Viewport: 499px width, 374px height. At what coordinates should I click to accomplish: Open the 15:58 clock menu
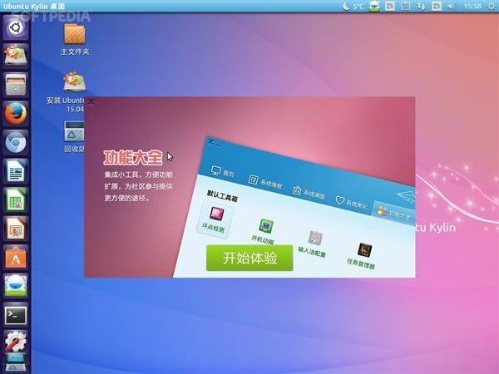(473, 6)
